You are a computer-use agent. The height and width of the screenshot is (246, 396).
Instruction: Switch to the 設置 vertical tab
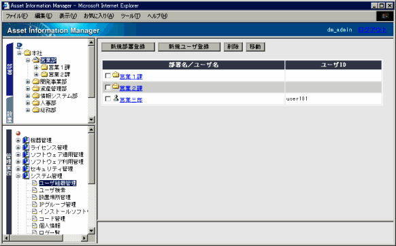pyautogui.click(x=10, y=110)
